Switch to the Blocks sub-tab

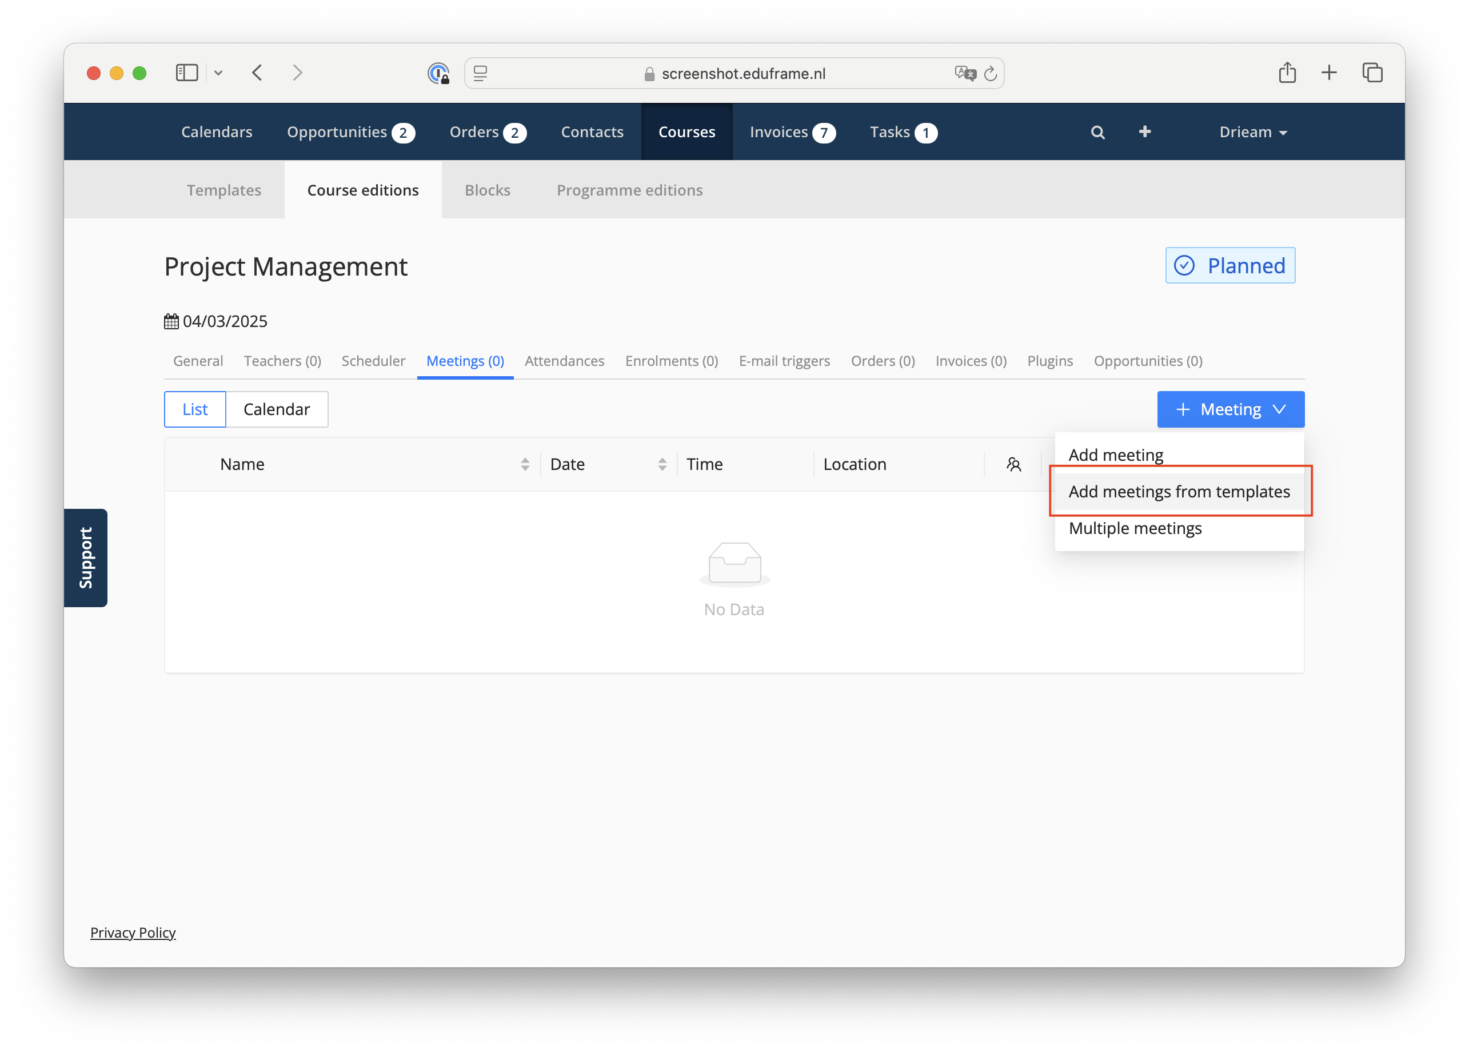488,190
